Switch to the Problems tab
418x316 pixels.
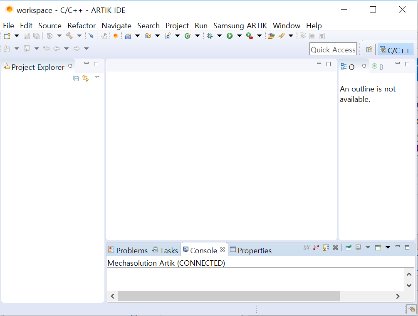click(128, 250)
